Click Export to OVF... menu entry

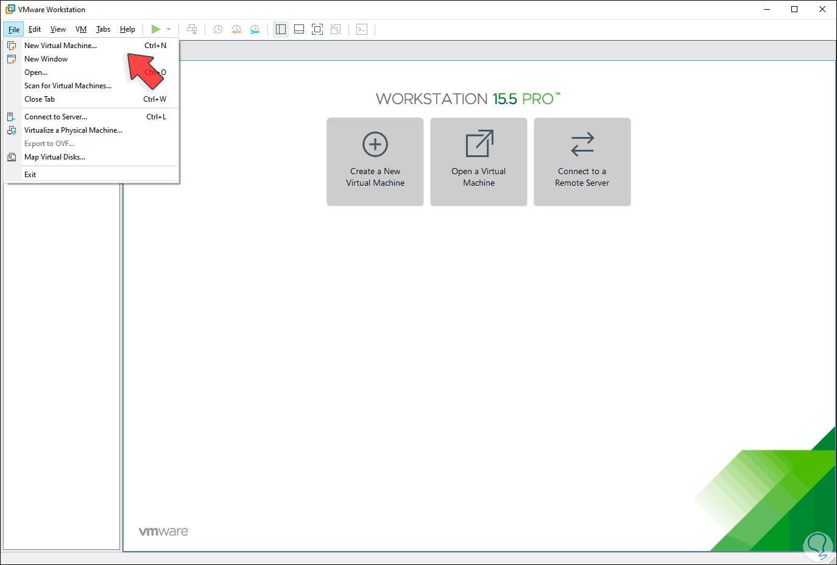click(91, 144)
